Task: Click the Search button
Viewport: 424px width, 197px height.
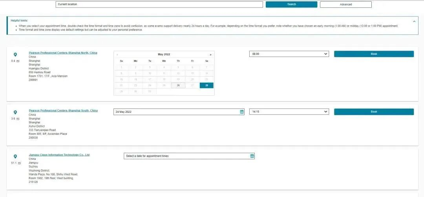Action: pos(291,4)
